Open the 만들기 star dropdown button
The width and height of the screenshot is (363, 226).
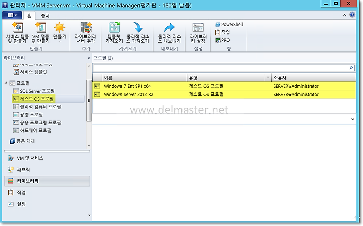59,33
